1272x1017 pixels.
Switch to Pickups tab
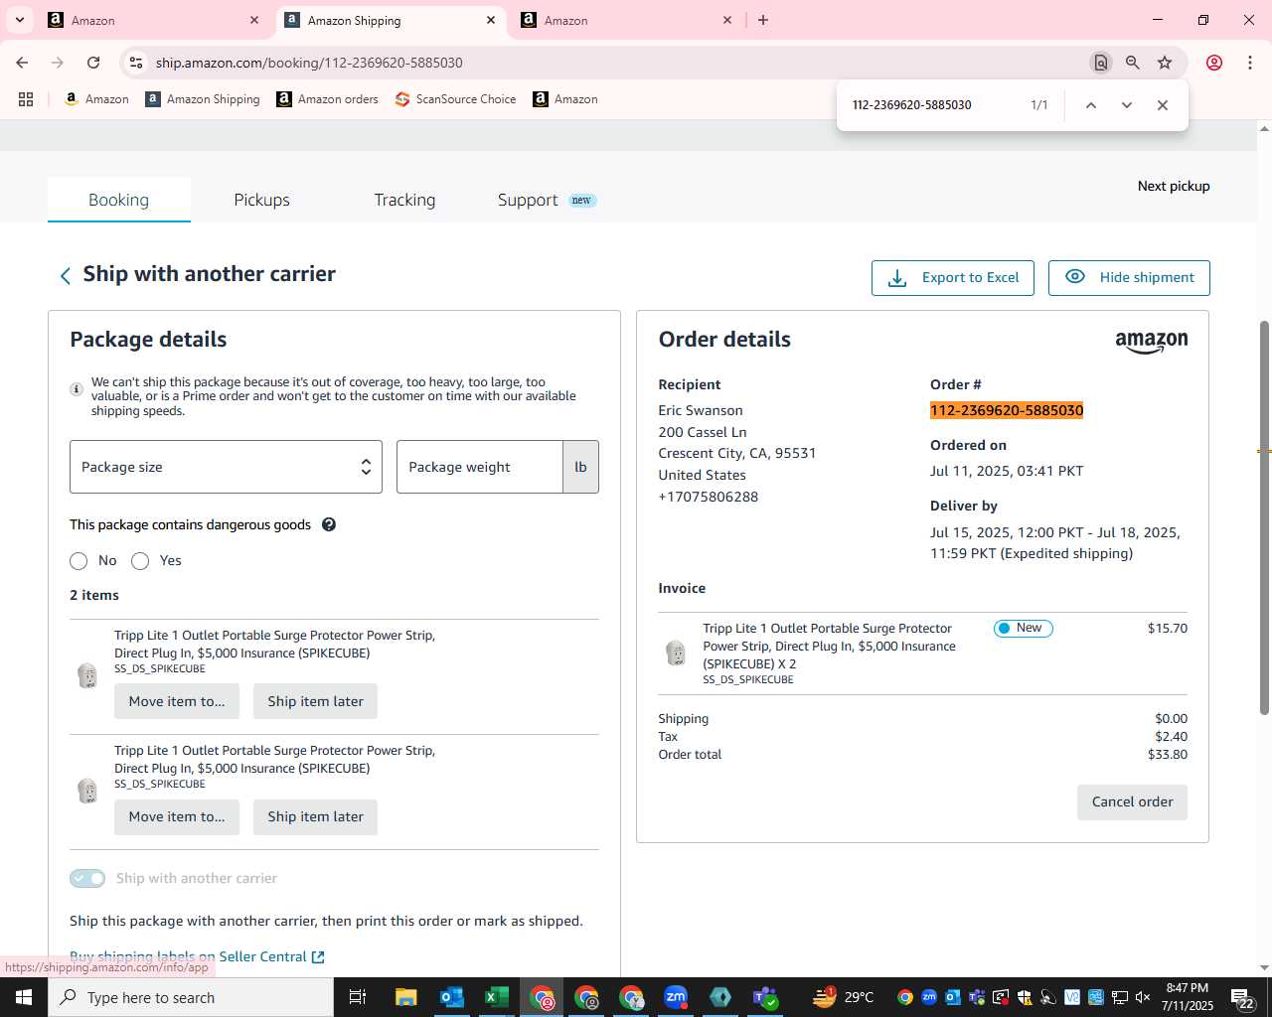coord(262,200)
